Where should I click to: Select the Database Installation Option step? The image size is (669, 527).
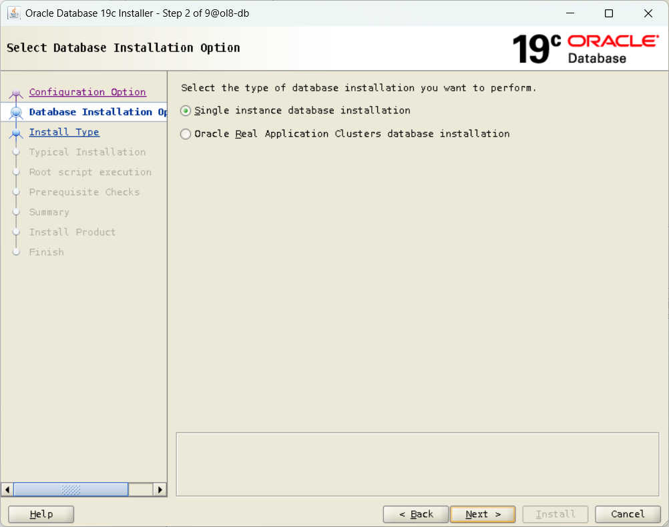[97, 112]
